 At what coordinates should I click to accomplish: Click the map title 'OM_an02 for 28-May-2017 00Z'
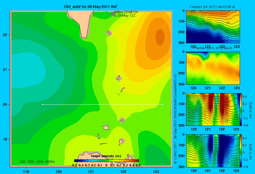coord(91,7)
